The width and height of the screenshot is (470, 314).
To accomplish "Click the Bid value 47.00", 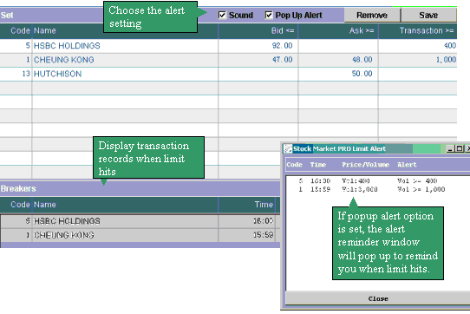I will pos(282,60).
